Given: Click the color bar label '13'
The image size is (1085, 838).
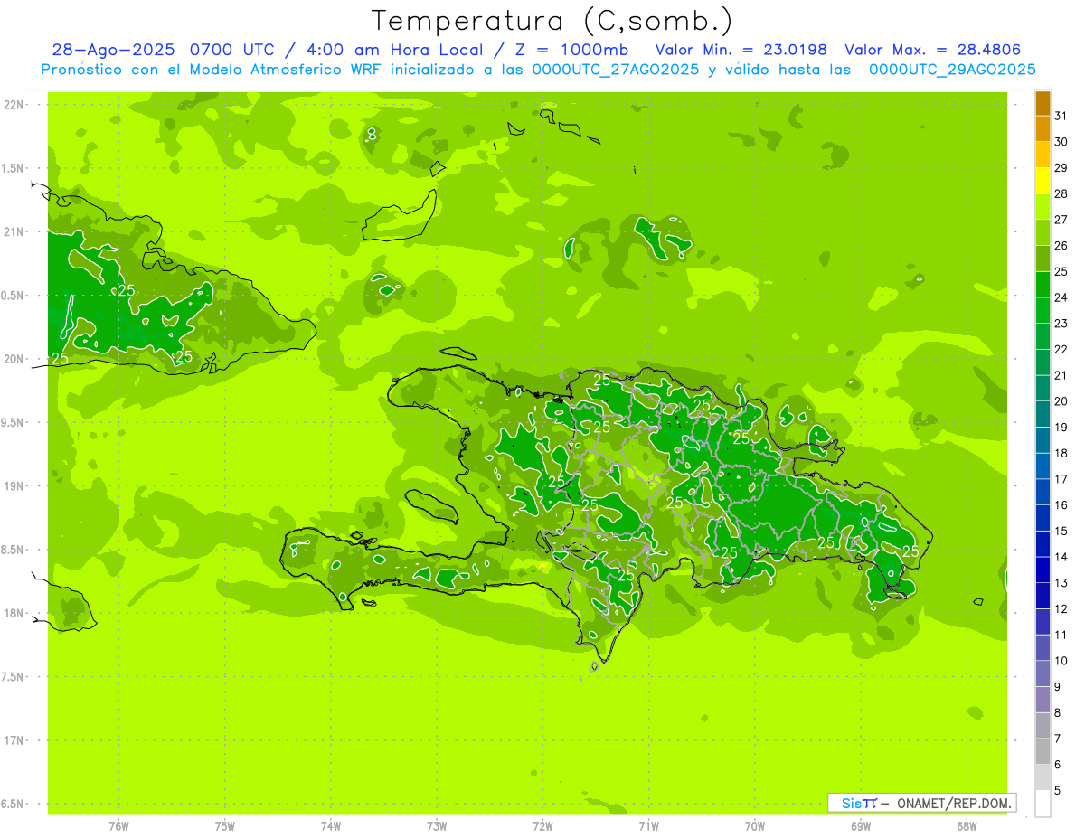Looking at the screenshot, I should click(1061, 583).
